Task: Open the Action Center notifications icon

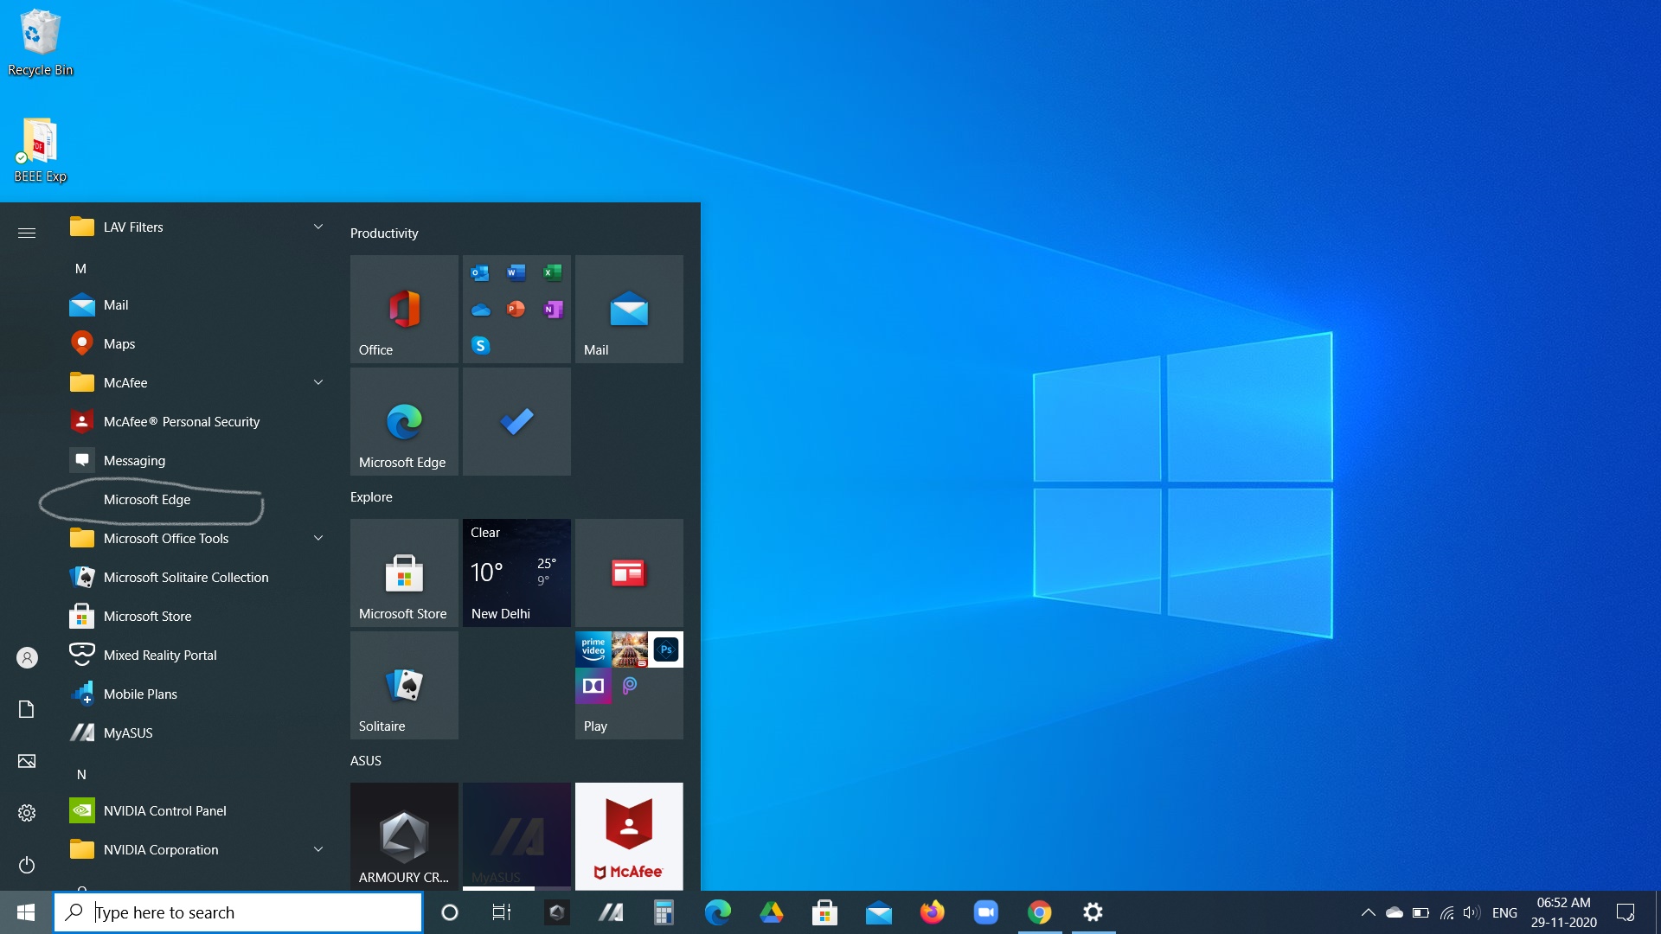Action: point(1626,912)
